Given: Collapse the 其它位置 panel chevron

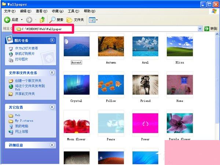Looking at the screenshot, I should pyautogui.click(x=52, y=107).
